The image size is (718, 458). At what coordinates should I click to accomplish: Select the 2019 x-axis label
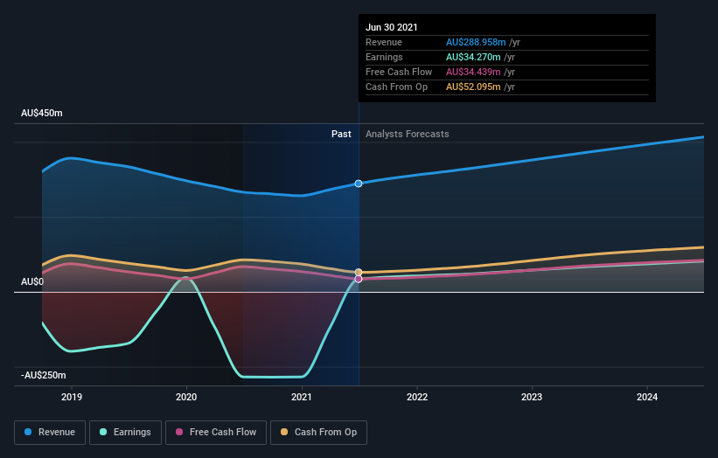tap(72, 397)
